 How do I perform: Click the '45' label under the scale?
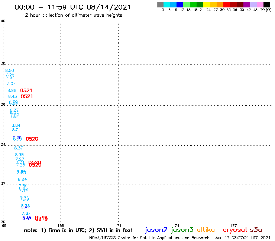tap(255, 10)
